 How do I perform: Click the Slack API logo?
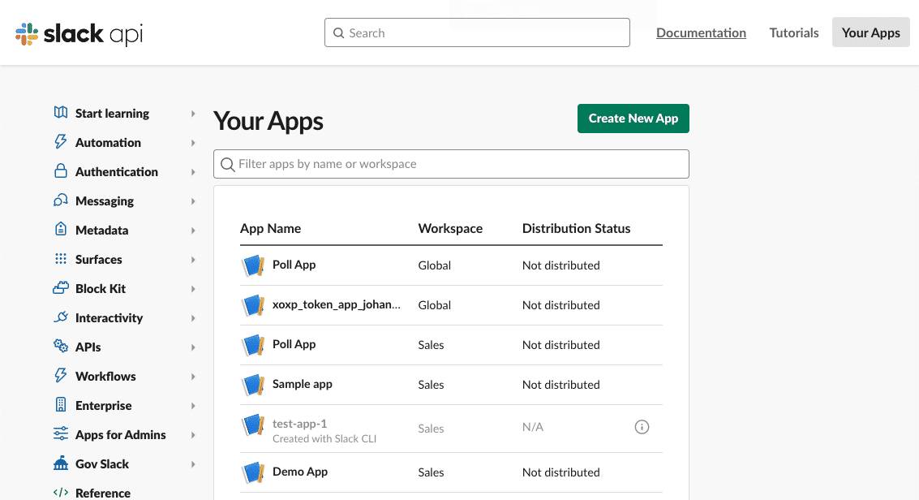(79, 33)
